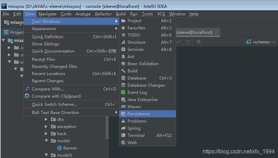Open the Code menu
Image resolution: width=278 pixels, height=158 pixels.
(66, 14)
